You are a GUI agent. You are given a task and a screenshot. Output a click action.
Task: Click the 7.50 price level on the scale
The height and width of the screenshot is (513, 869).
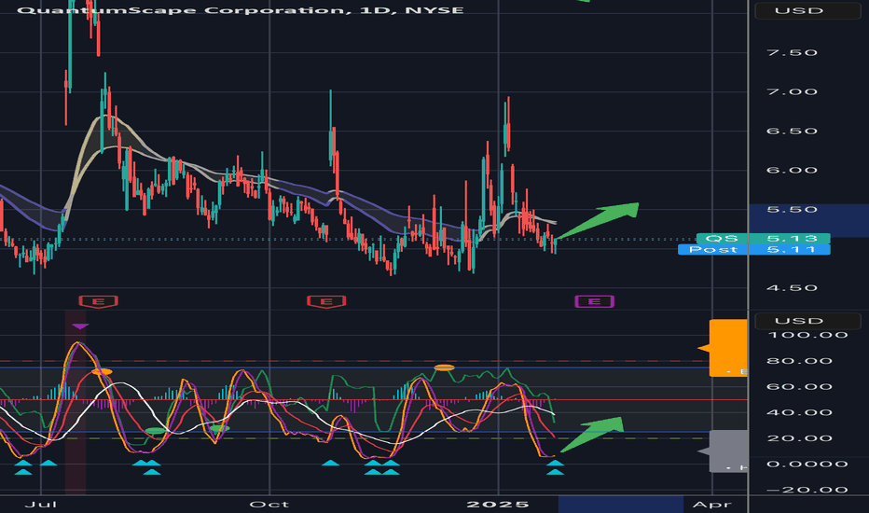(x=792, y=52)
